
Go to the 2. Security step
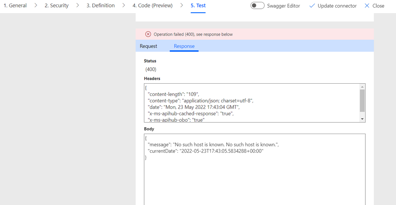point(56,6)
